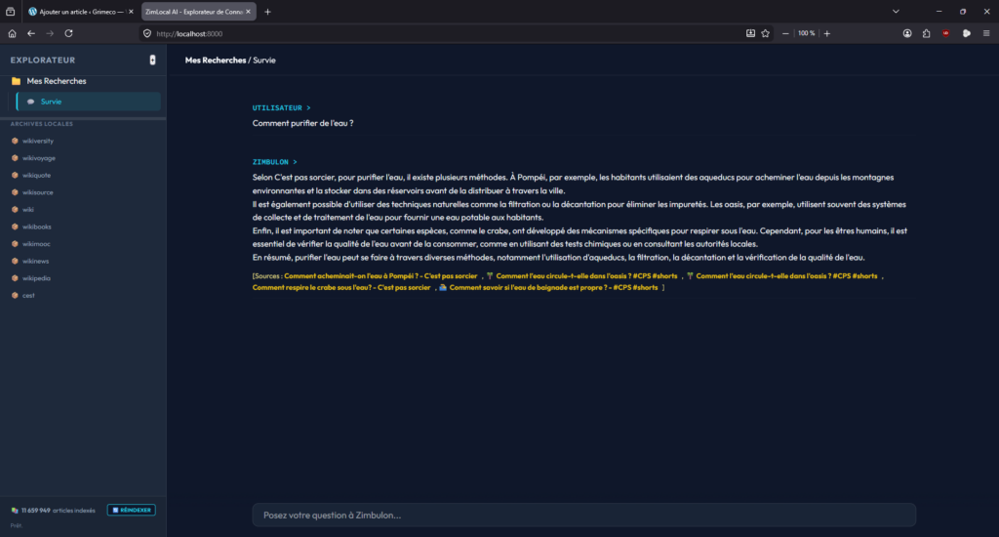This screenshot has height=537, width=999.
Task: Click Mes Recherches in the breadcrumb
Action: pyautogui.click(x=216, y=60)
